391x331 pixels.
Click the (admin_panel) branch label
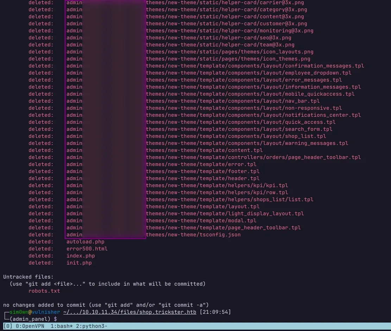pos(30,319)
